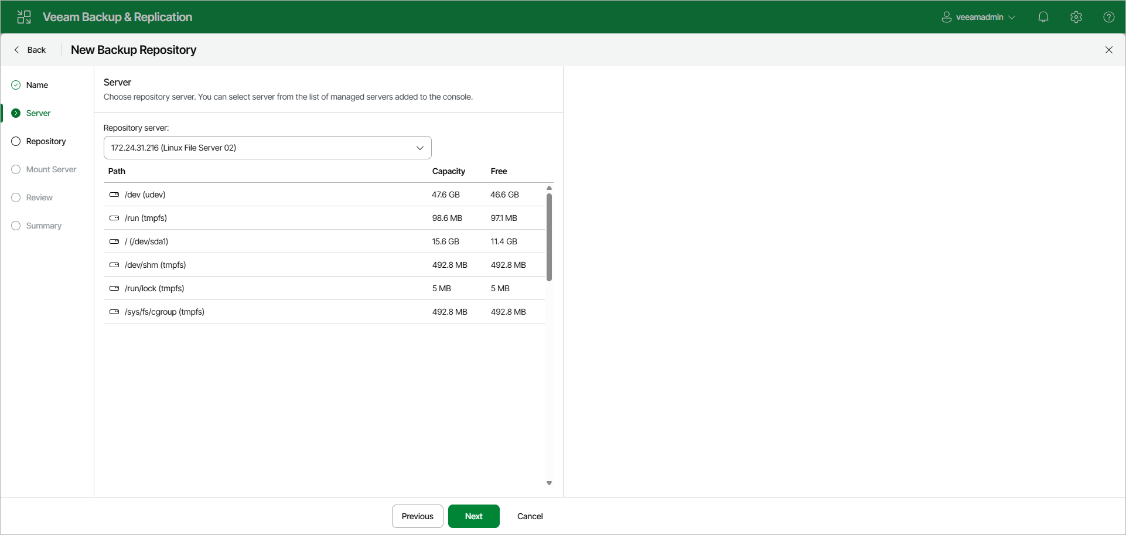Click the disk icon for / (/dev/sda1)

point(114,241)
